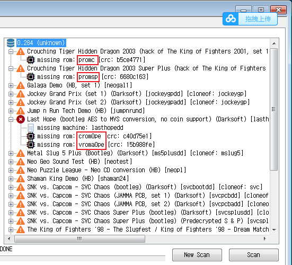Click the warning icon for Crouching Tiger 2003 set 1
This screenshot has width=292, height=265.
coord(21,51)
